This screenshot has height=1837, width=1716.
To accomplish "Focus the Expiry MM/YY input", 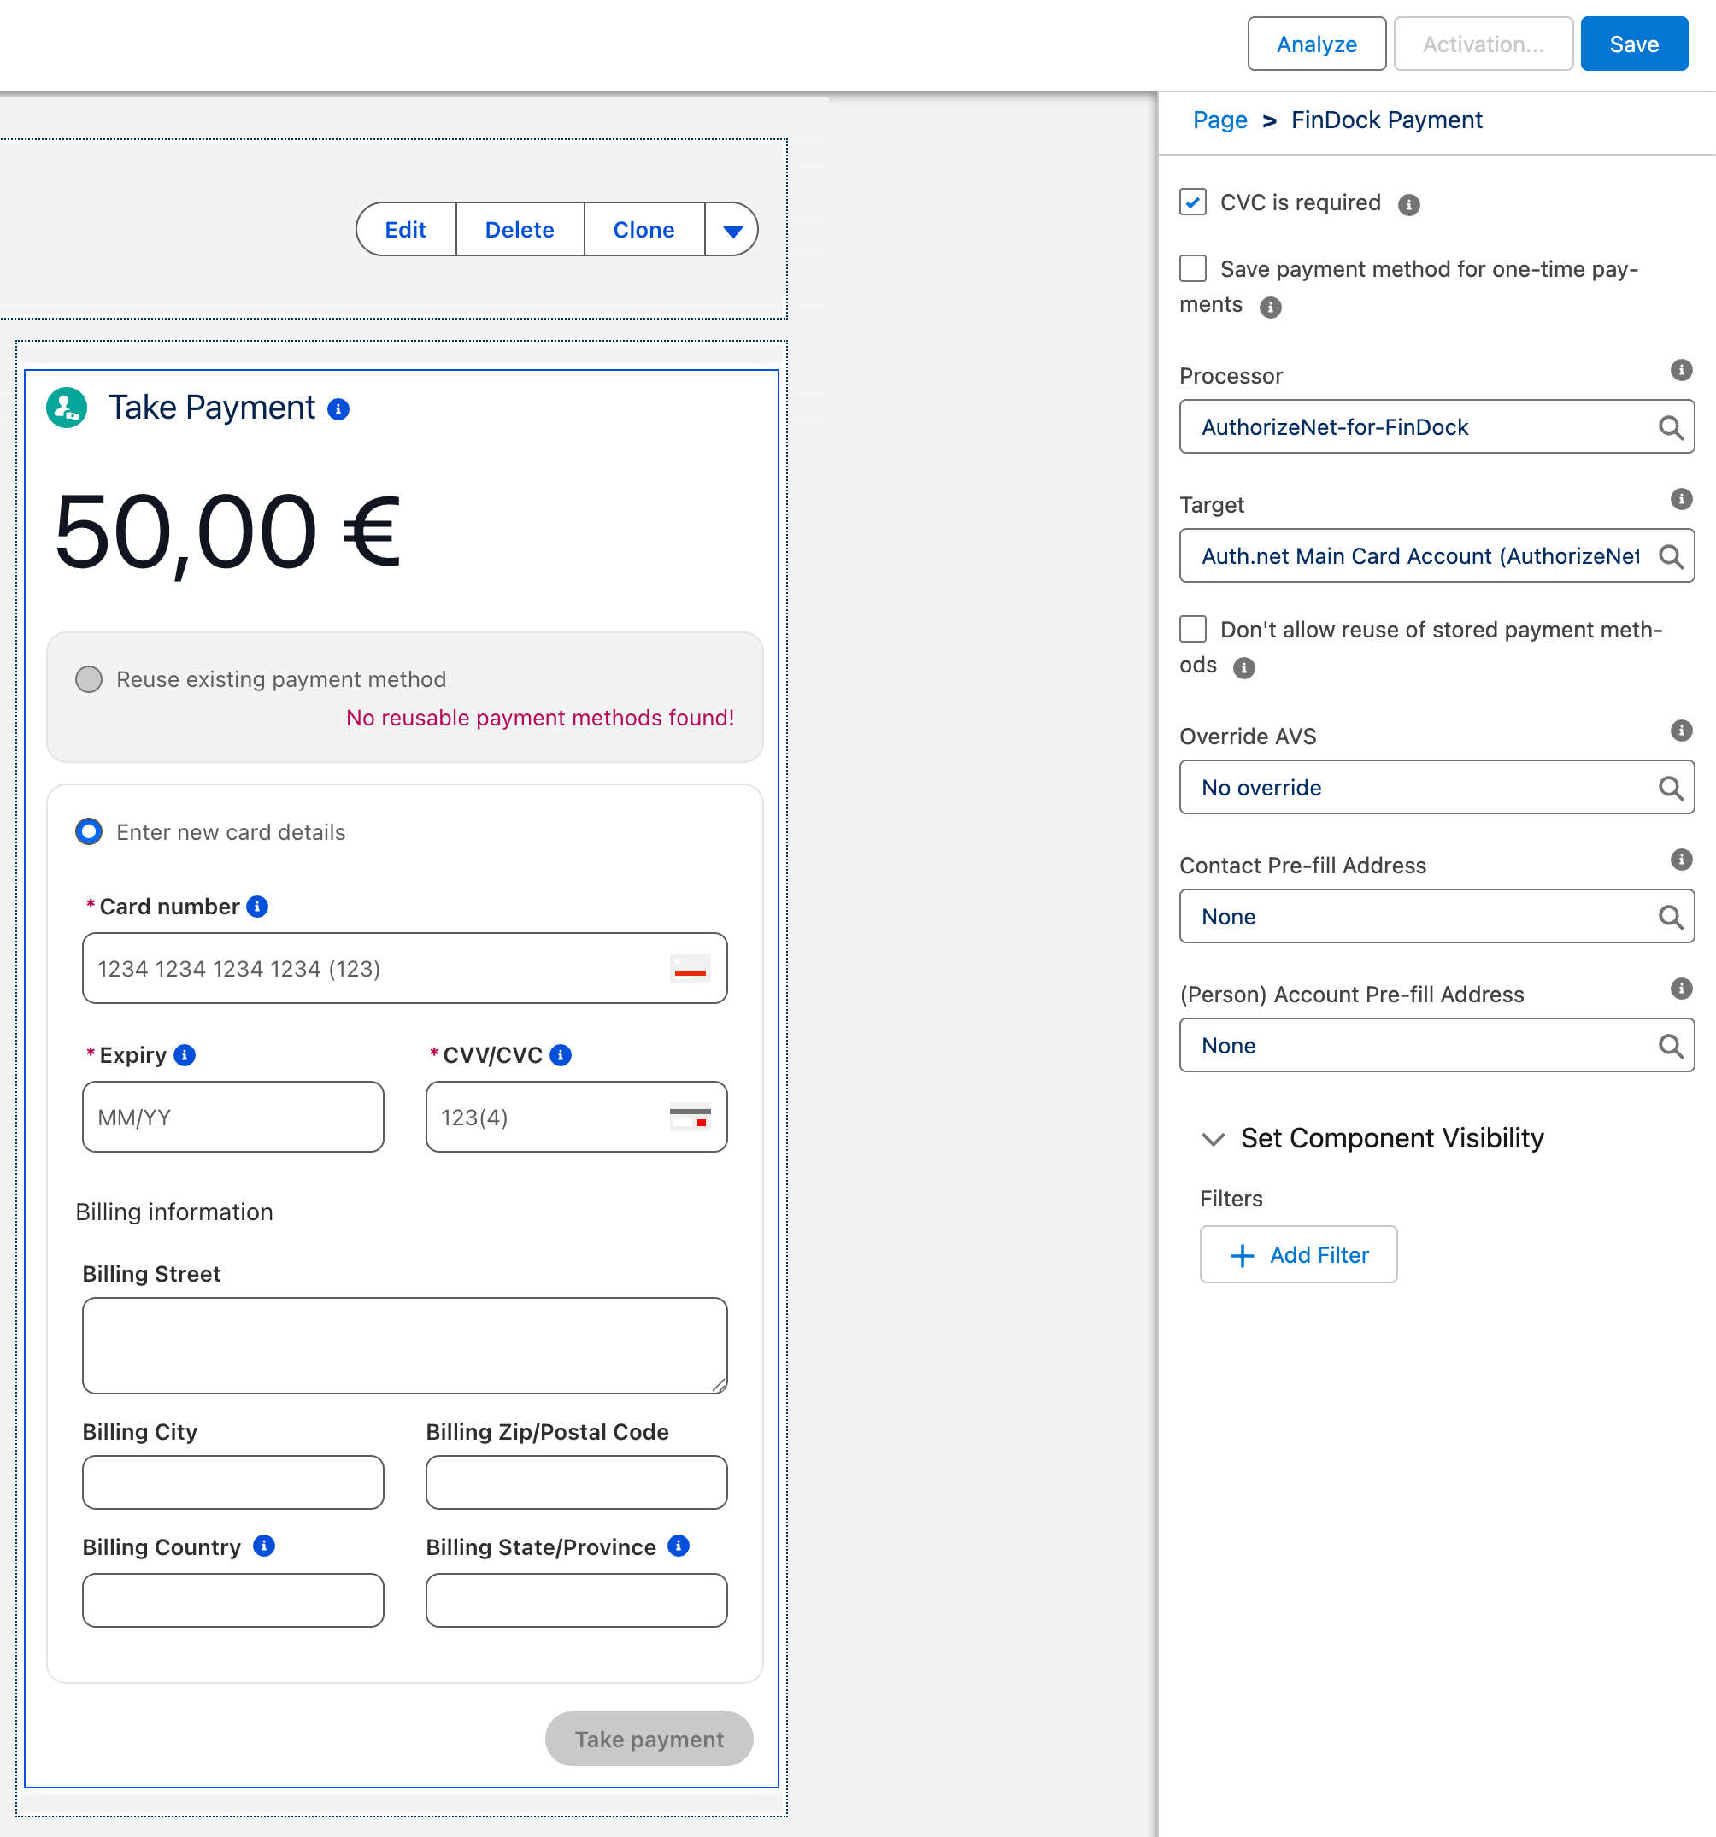I will pyautogui.click(x=232, y=1118).
